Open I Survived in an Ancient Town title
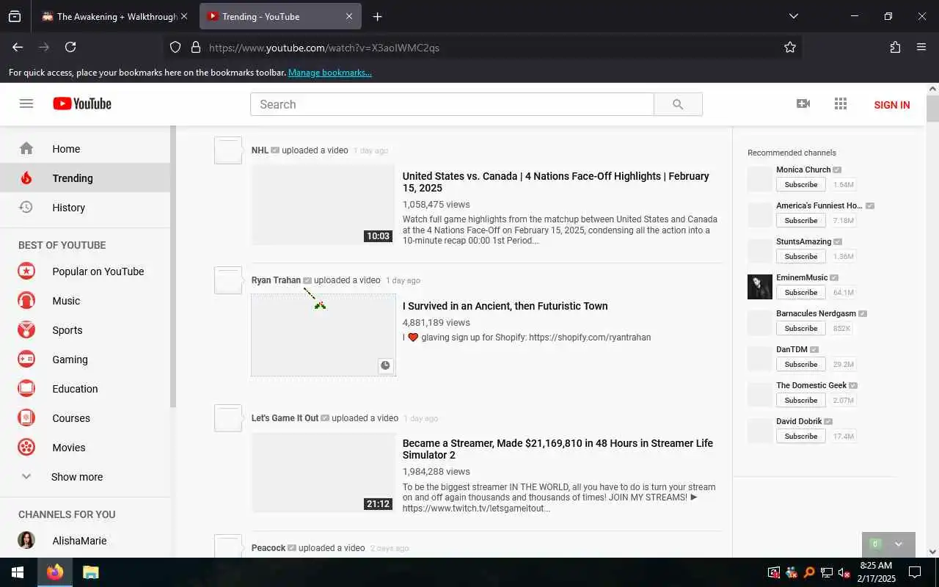Viewport: 939px width, 587px height. click(505, 306)
